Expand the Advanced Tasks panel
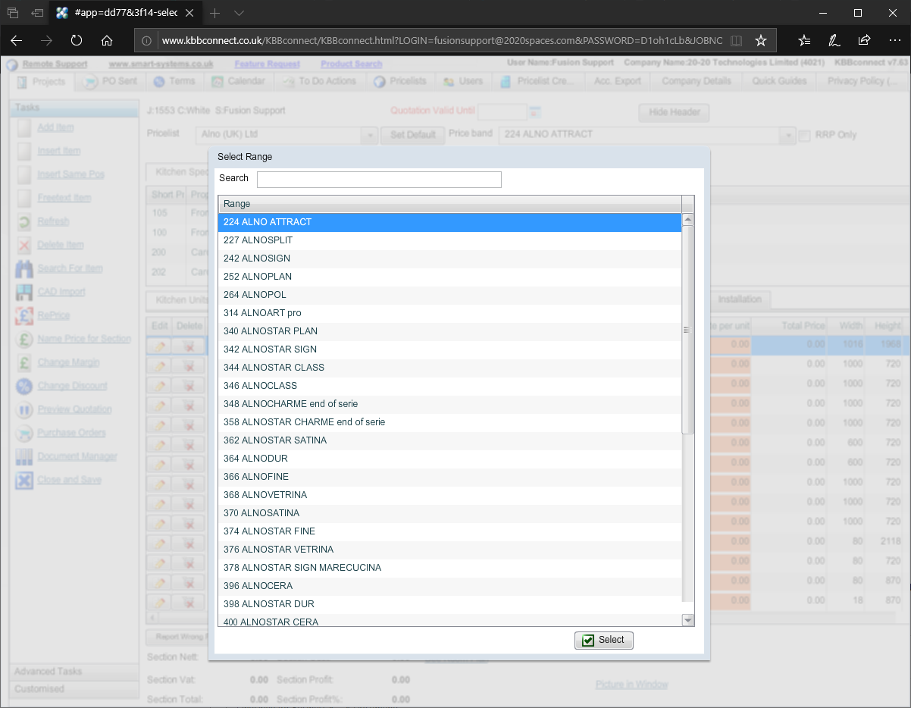The width and height of the screenshot is (911, 708). click(x=74, y=672)
